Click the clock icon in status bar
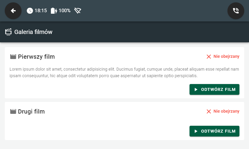Image resolution: width=249 pixels, height=149 pixels. point(30,11)
